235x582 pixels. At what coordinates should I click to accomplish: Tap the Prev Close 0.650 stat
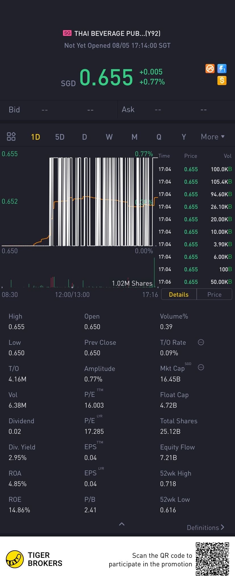[100, 348]
